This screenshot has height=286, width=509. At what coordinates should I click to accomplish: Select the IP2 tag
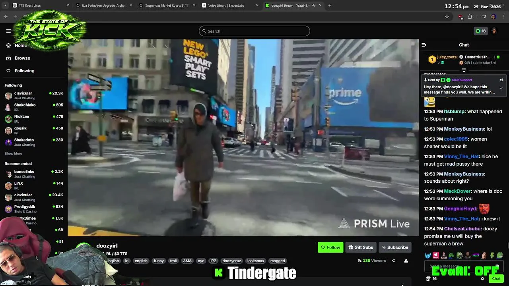click(x=213, y=261)
